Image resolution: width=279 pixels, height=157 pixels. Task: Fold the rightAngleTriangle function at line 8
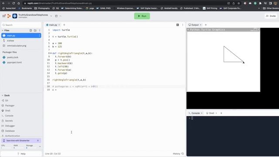click(x=51, y=53)
